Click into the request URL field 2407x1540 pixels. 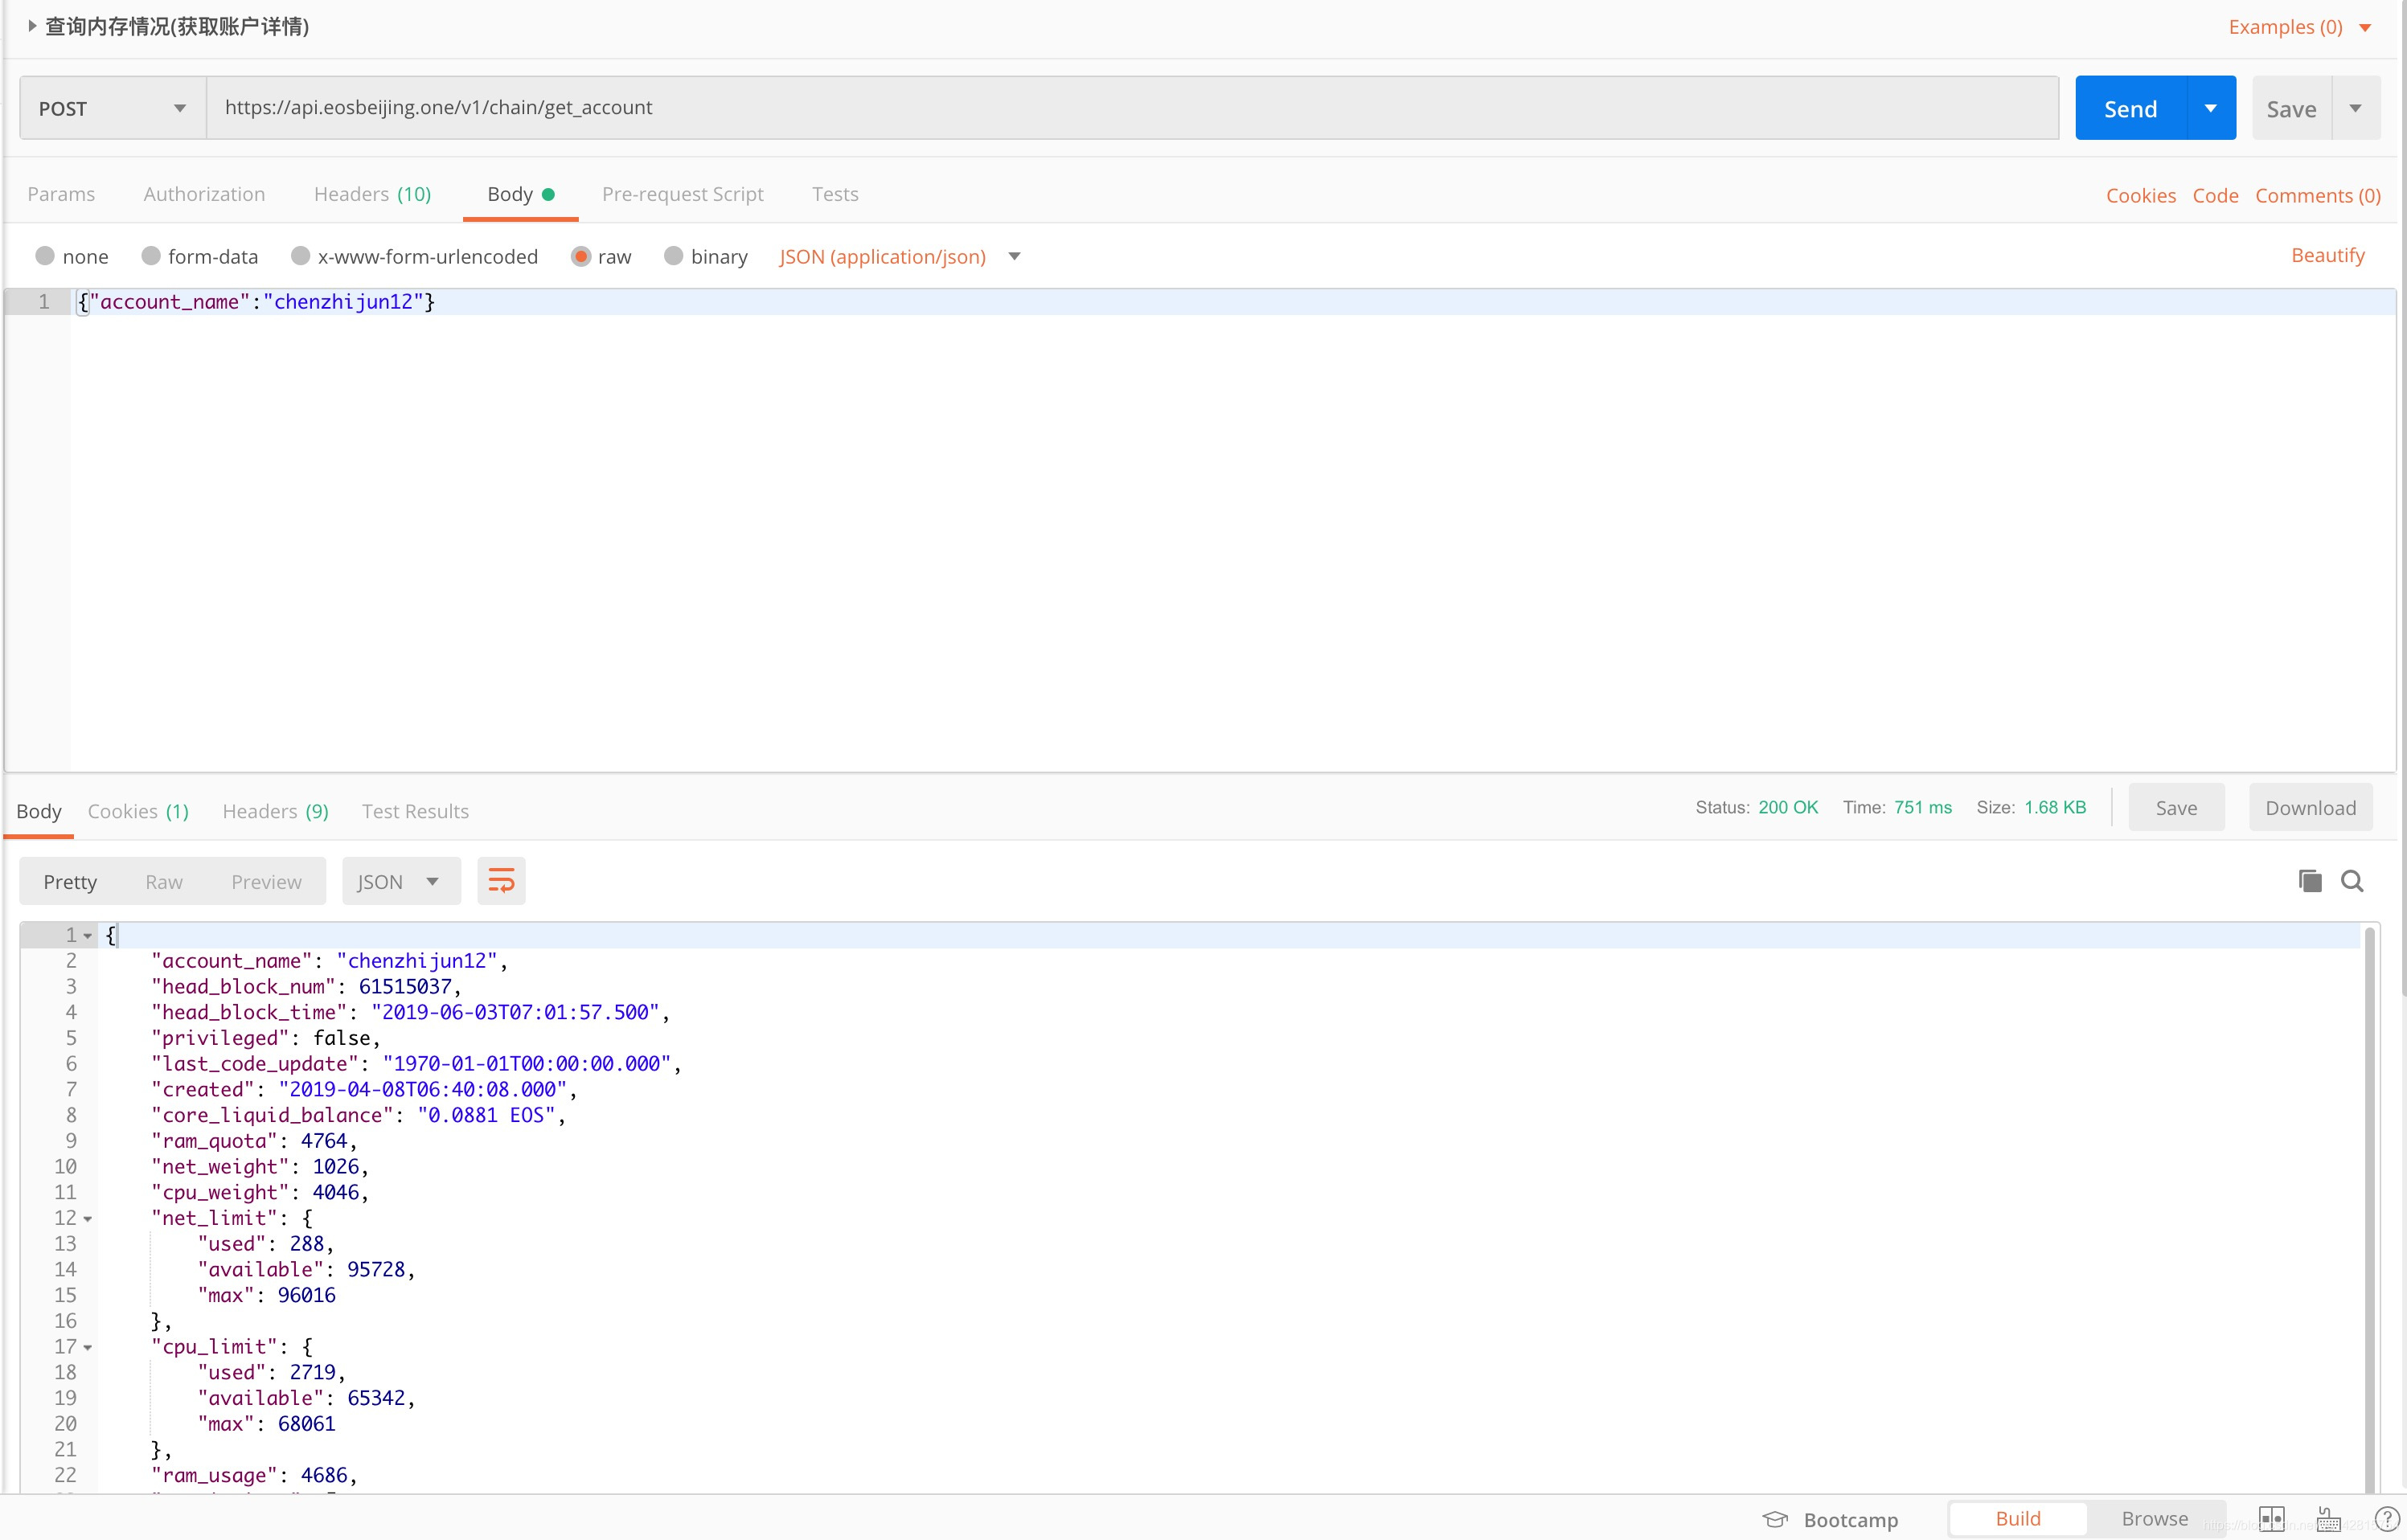tap(1130, 108)
